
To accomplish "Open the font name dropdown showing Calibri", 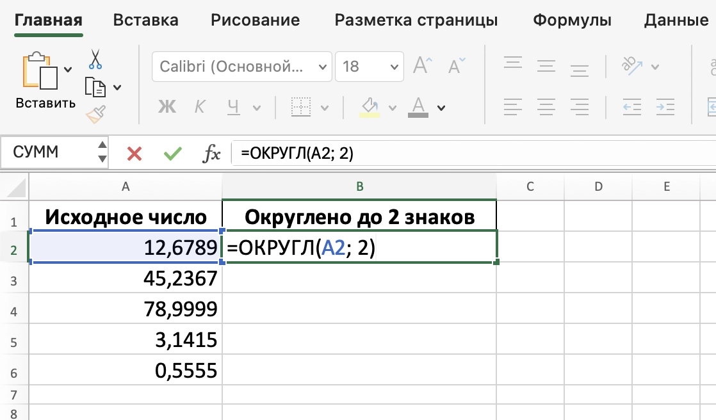I will [x=242, y=66].
